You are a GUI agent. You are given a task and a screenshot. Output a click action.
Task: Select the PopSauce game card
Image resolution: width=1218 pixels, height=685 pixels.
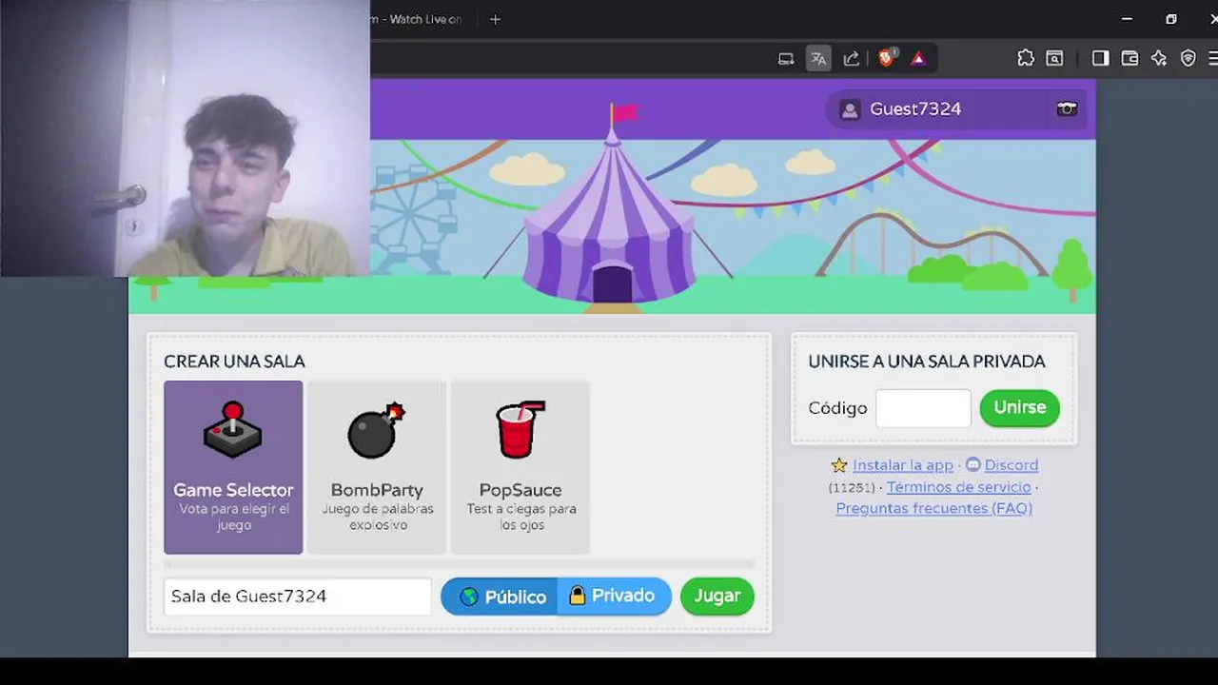pyautogui.click(x=521, y=467)
